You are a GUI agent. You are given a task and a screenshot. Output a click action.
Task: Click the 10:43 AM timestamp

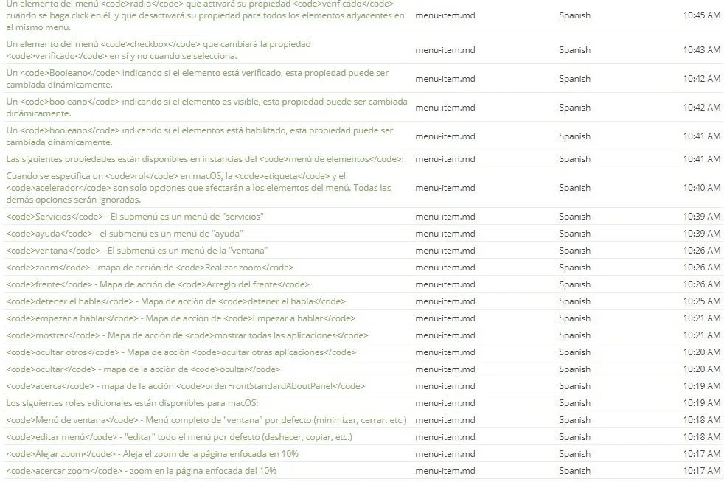click(x=701, y=50)
